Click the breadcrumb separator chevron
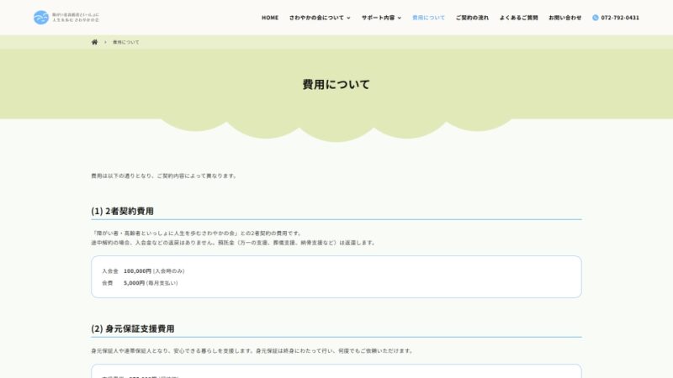Screen dimensions: 673x378 (x=105, y=42)
